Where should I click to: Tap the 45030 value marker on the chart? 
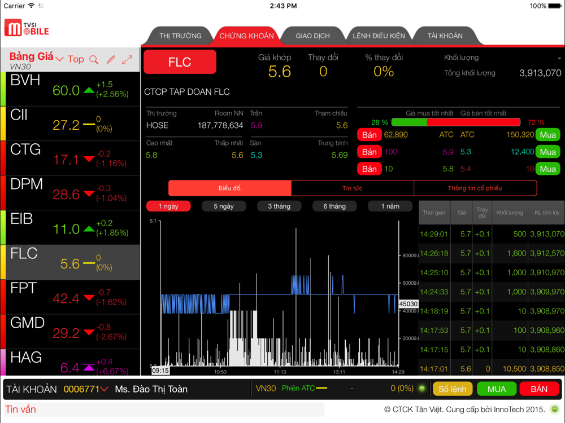point(408,304)
